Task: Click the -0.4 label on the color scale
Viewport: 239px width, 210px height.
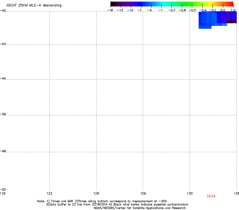Action: point(203,10)
